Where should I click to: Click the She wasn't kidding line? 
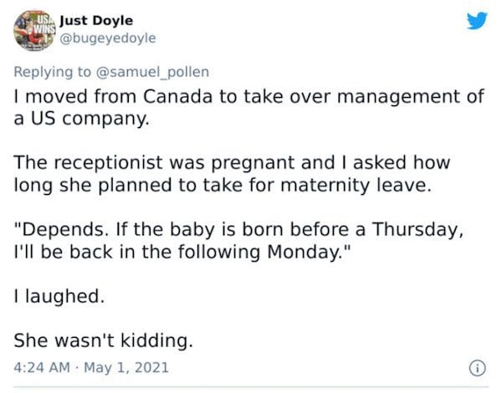(104, 340)
